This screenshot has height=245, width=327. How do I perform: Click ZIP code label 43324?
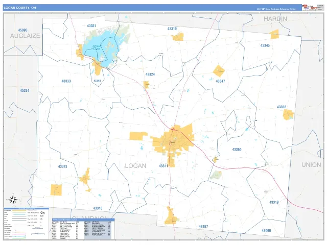[150, 75]
